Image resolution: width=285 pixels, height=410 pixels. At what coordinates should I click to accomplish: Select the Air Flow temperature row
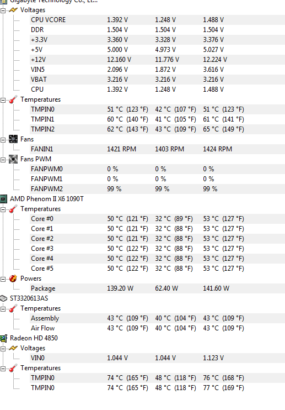tap(157, 328)
